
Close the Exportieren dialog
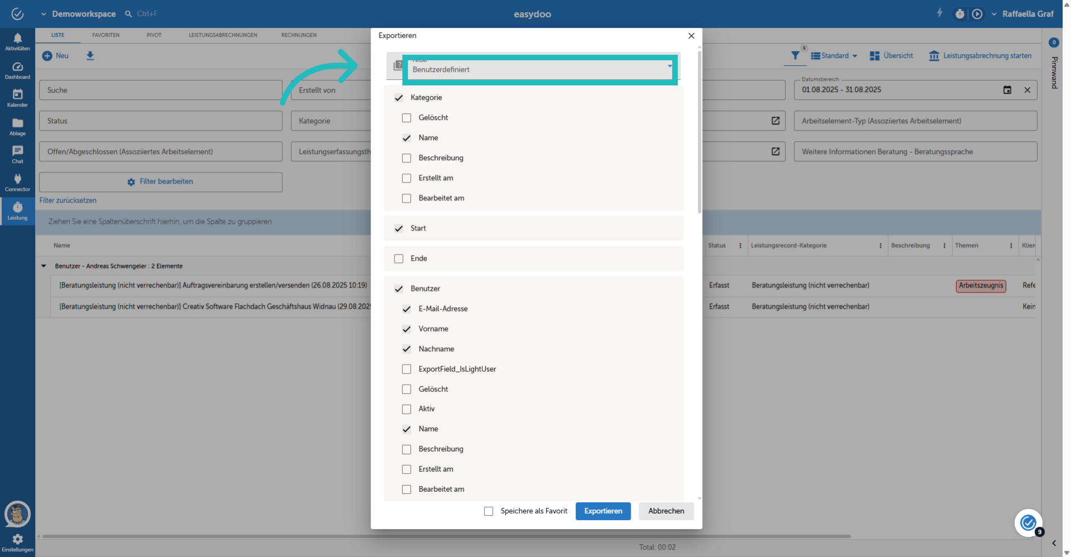click(x=691, y=36)
